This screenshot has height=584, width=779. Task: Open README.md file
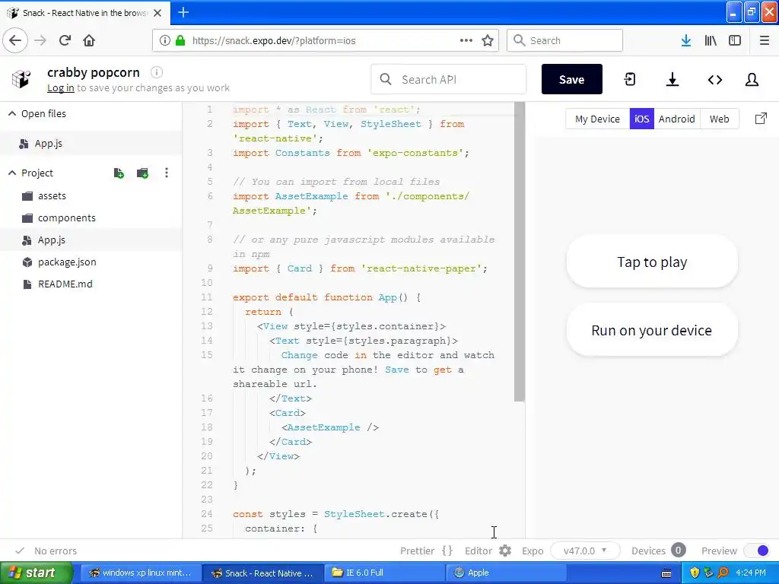[65, 284]
